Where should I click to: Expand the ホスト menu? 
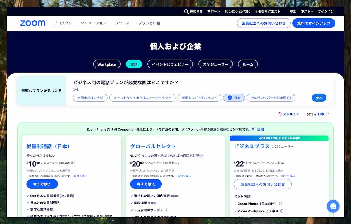(x=307, y=12)
